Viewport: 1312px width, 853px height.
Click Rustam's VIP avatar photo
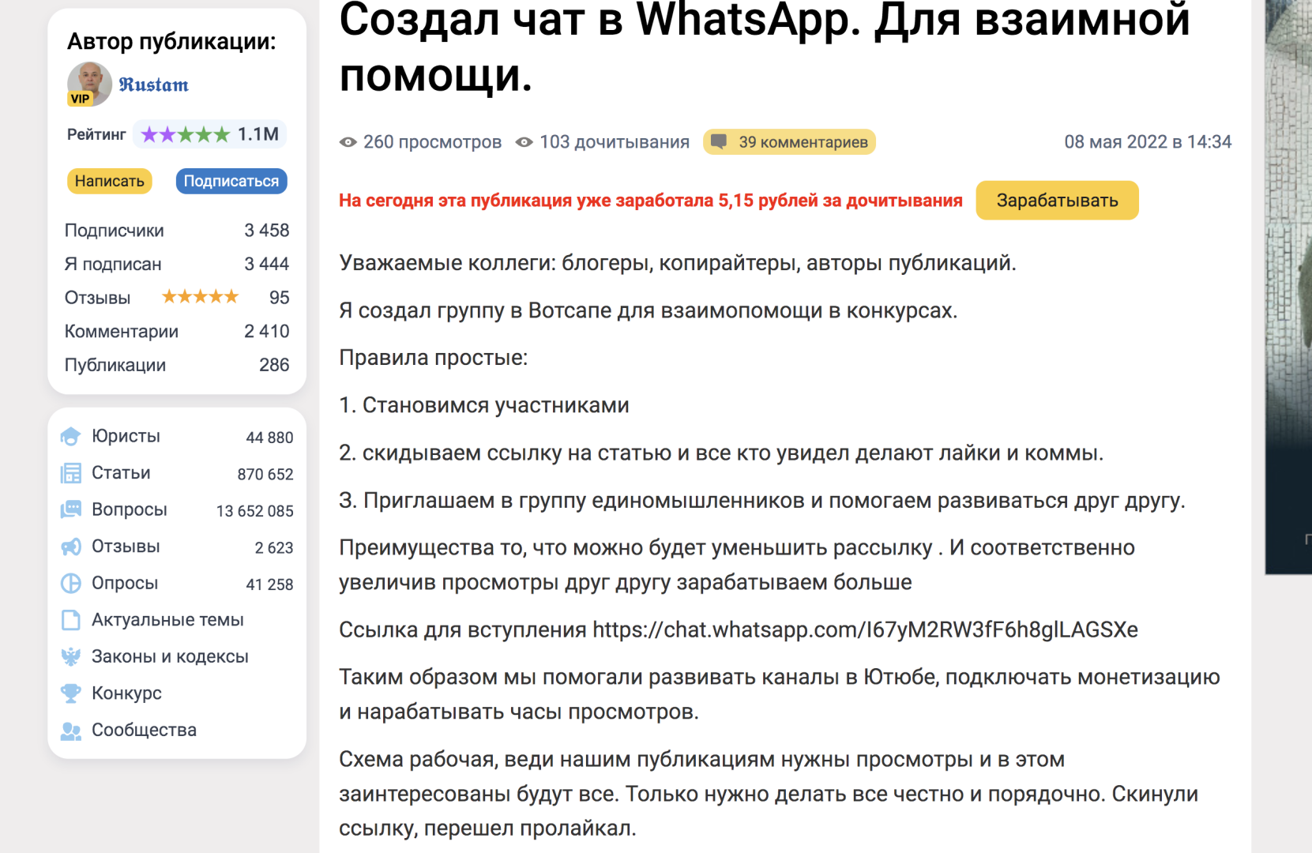tap(89, 84)
